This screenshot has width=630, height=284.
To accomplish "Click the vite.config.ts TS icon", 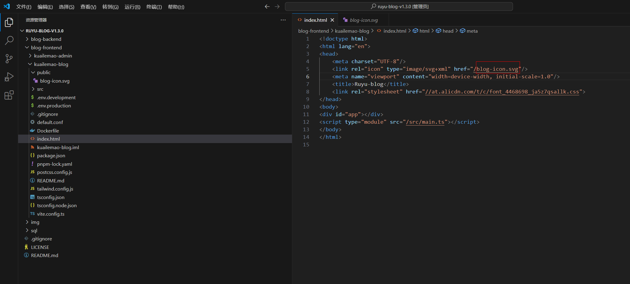I will (x=32, y=214).
